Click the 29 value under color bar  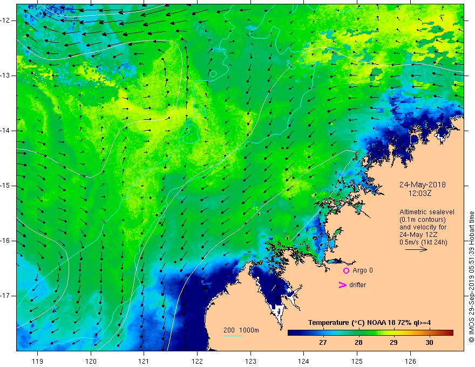393,343
